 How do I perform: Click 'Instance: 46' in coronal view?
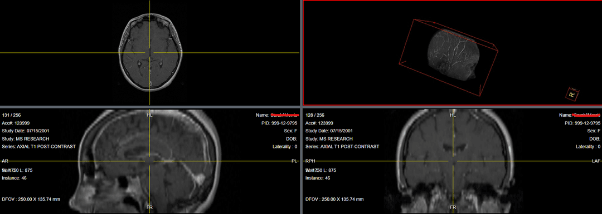point(318,178)
